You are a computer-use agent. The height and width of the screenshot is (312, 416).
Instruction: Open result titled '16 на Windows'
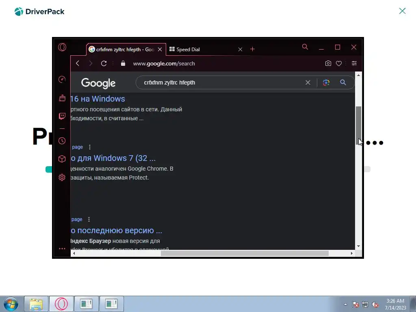[97, 99]
